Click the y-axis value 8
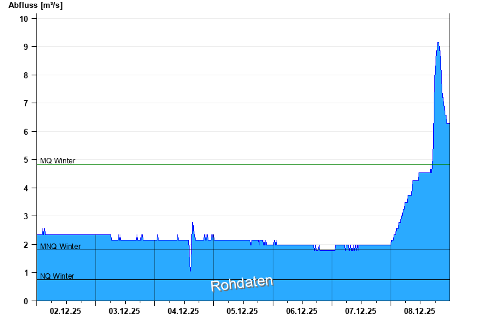 click(x=26, y=75)
